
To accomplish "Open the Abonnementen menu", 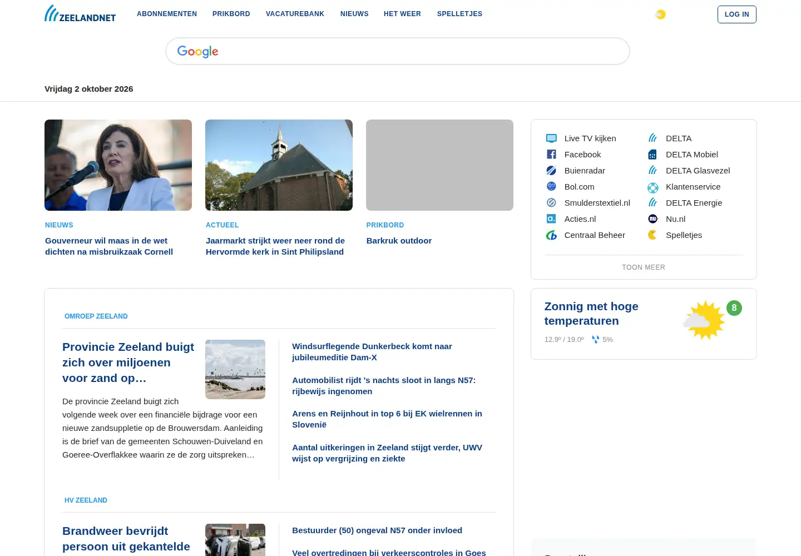I will point(167,14).
